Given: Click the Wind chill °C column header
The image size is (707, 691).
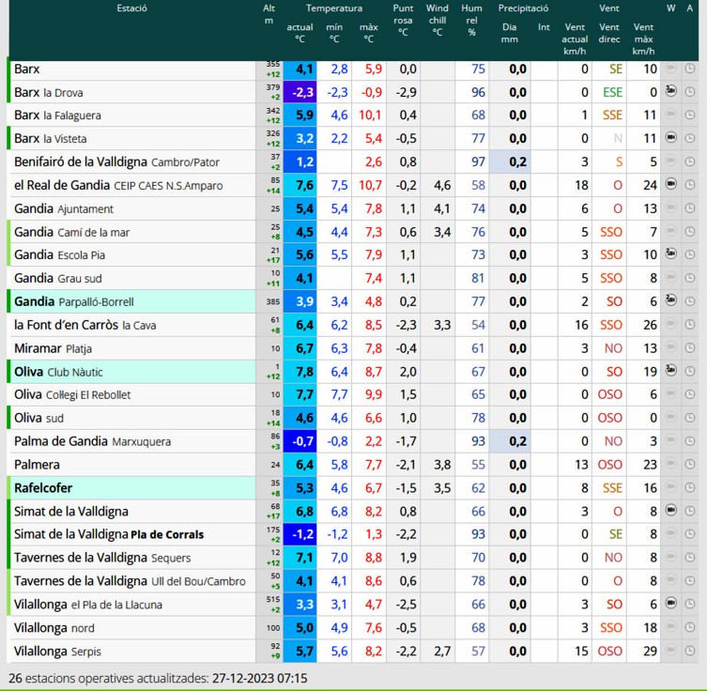Looking at the screenshot, I should pos(438,21).
